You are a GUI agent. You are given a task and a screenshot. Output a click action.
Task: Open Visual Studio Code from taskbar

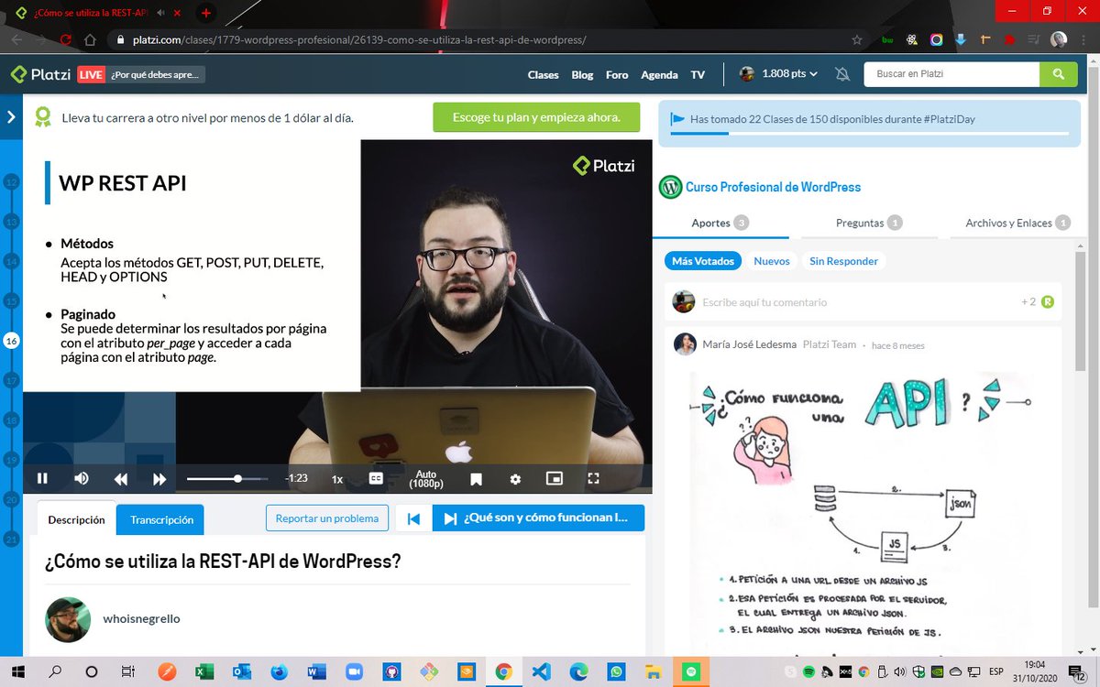point(541,672)
